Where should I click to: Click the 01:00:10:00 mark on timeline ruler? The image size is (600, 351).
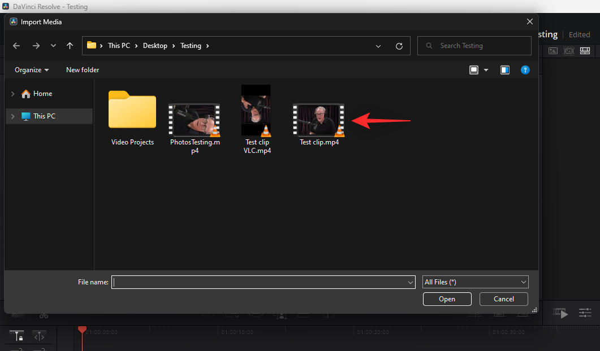coord(238,332)
